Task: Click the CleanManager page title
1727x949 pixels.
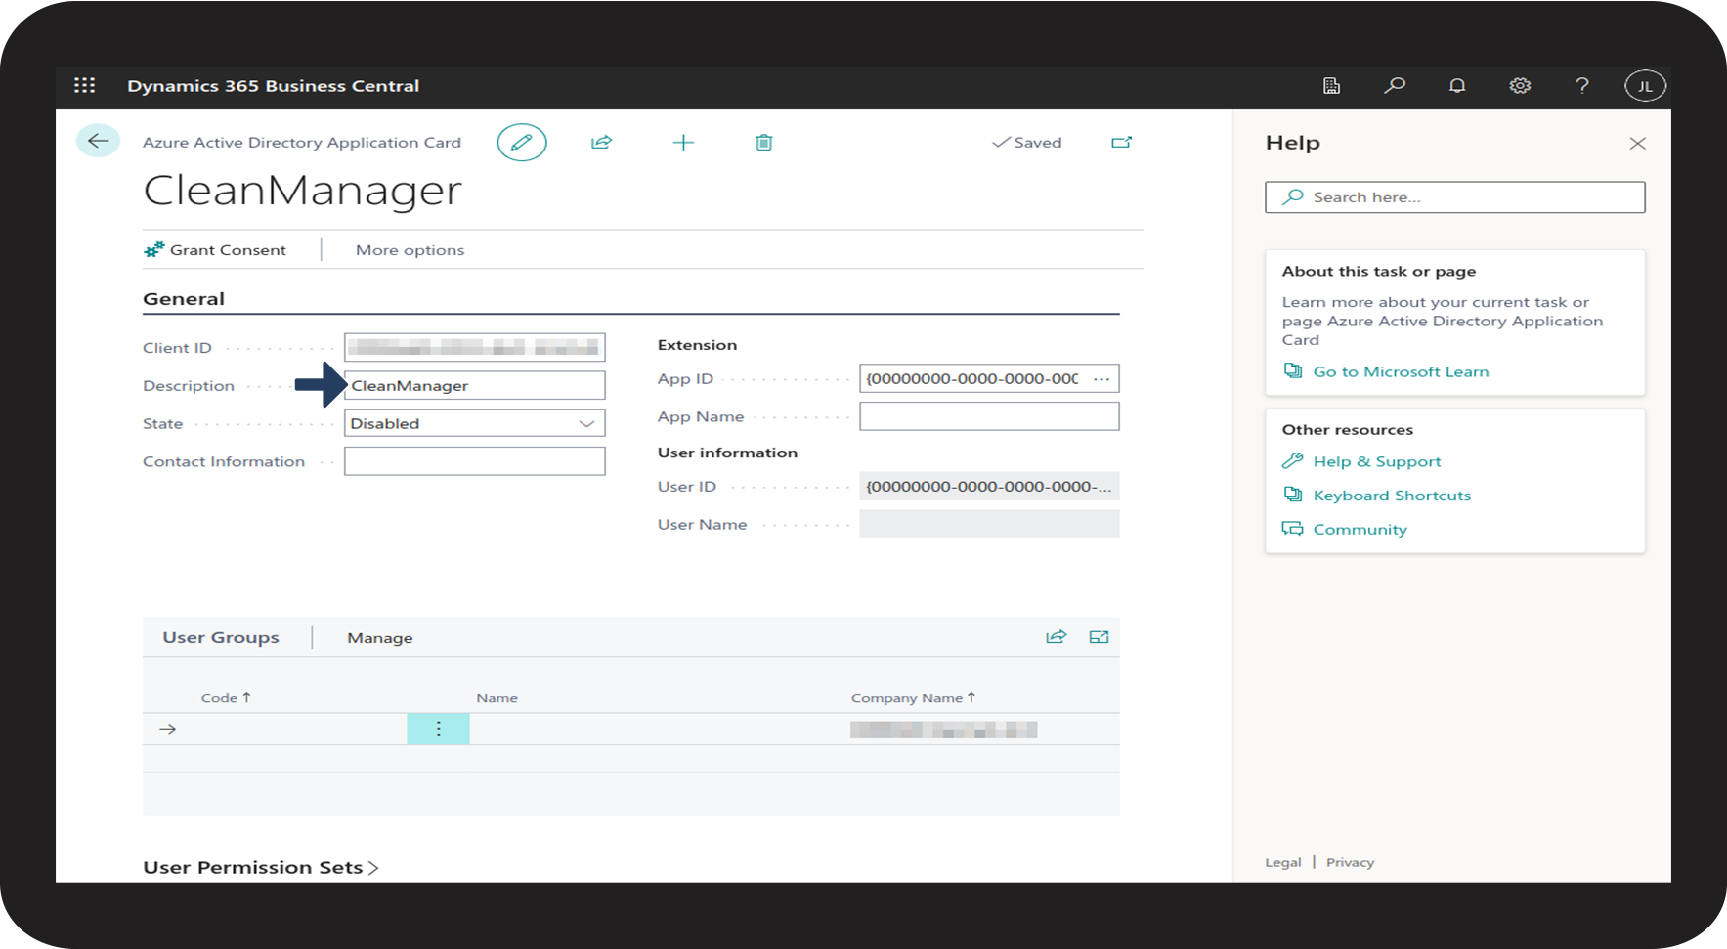Action: 302,190
